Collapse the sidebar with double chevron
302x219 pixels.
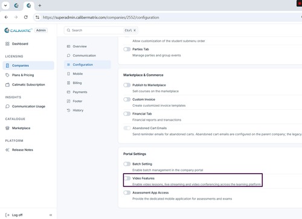tap(51, 215)
